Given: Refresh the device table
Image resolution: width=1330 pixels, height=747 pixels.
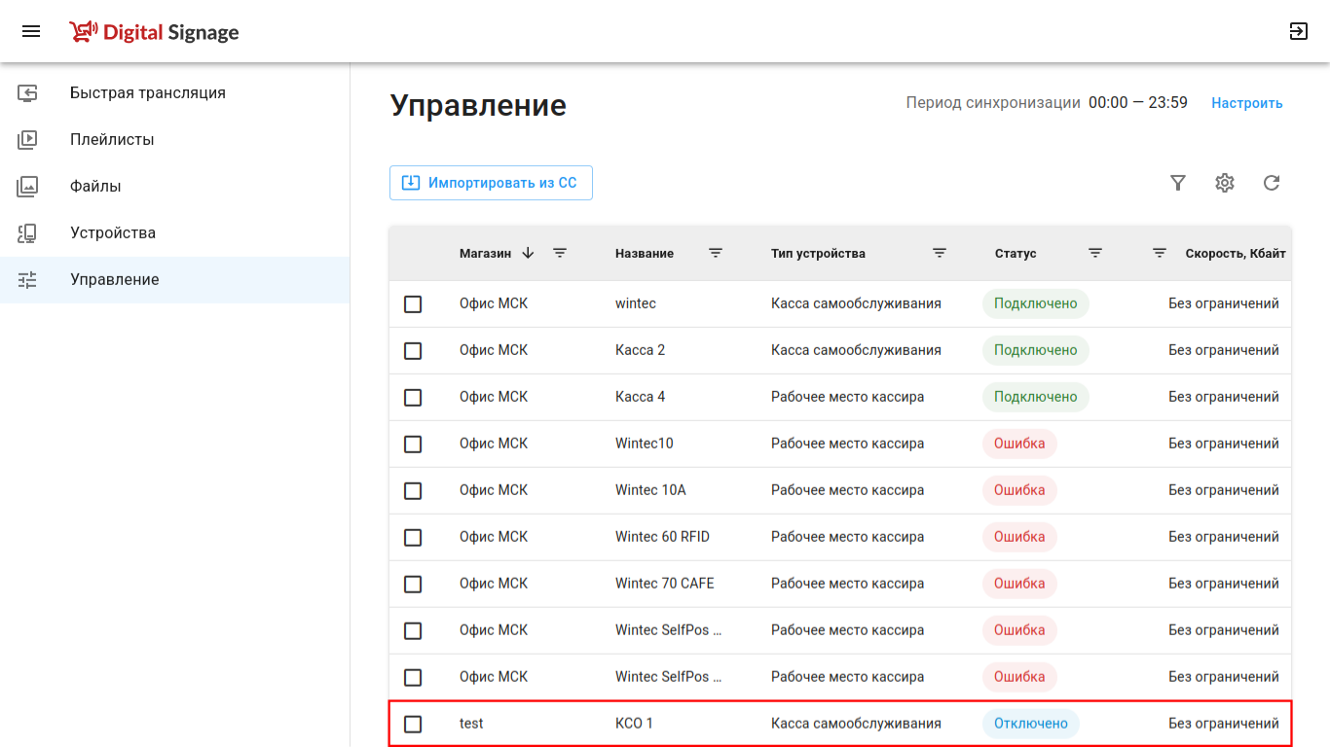Looking at the screenshot, I should (1272, 183).
